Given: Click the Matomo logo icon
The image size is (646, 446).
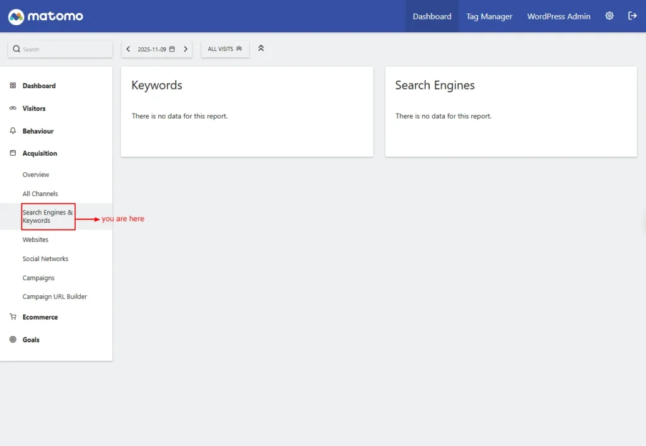Looking at the screenshot, I should [x=16, y=16].
